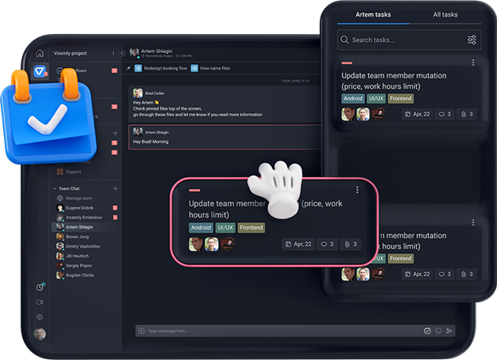Image resolution: width=497 pixels, height=360 pixels.
Task: Open chat with Bogdan Chirila
Action: (75, 275)
